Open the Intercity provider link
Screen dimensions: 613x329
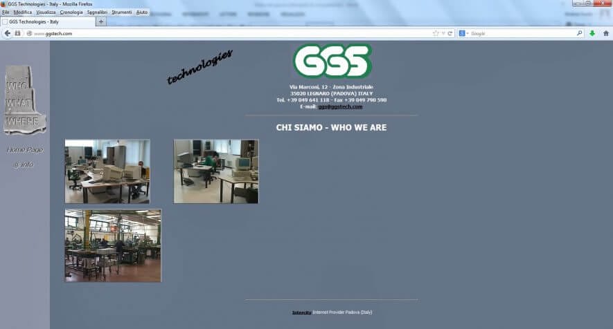(x=301, y=312)
